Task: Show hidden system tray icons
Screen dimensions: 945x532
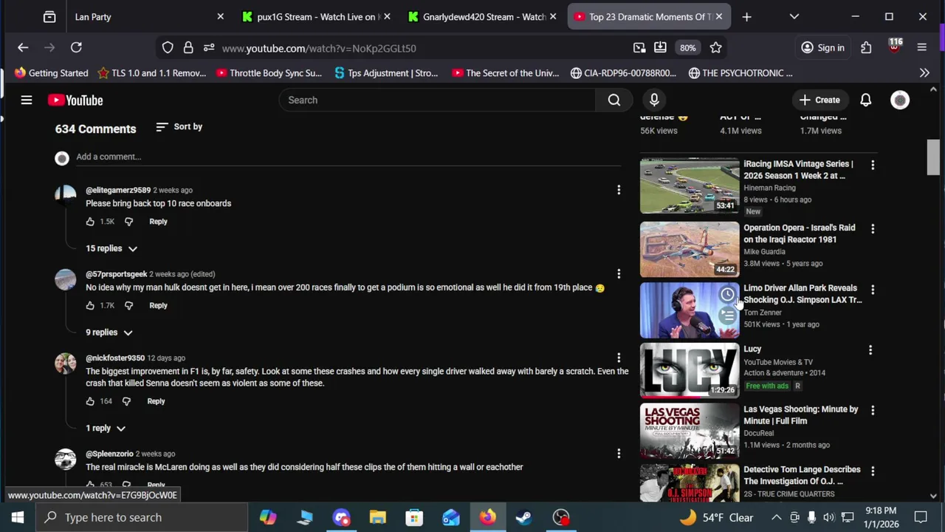Action: point(776,517)
